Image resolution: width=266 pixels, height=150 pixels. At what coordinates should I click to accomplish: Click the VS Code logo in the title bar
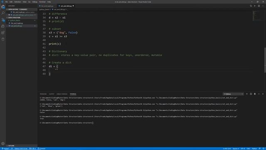point(2,2)
